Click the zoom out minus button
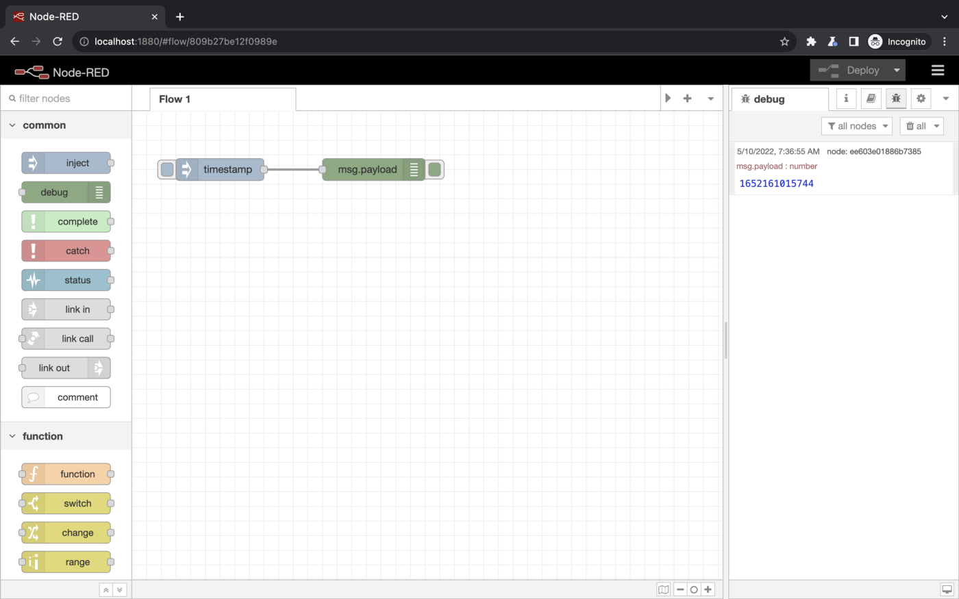959x599 pixels. tap(680, 589)
